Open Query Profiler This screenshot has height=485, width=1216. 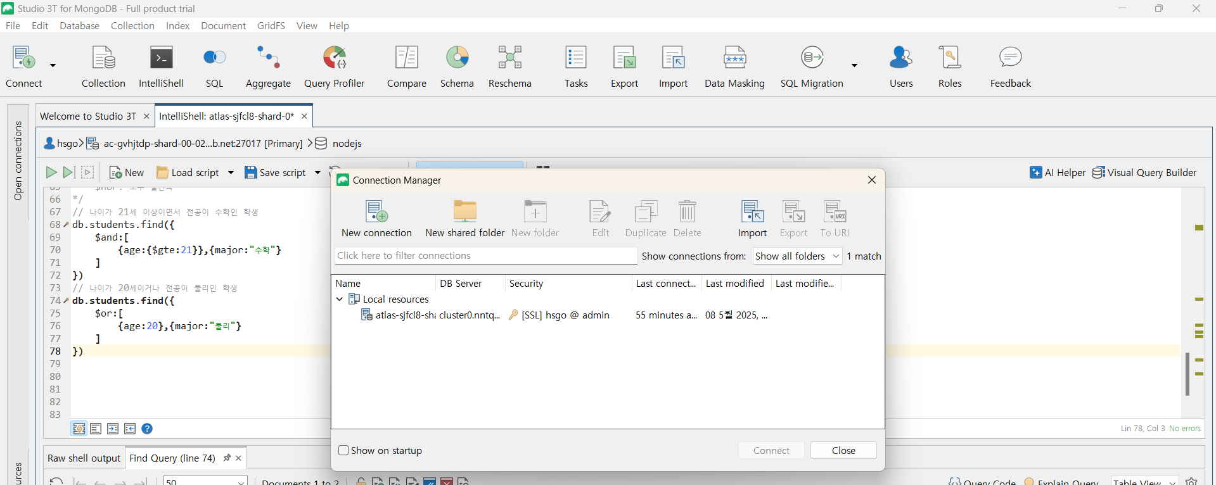pos(334,66)
